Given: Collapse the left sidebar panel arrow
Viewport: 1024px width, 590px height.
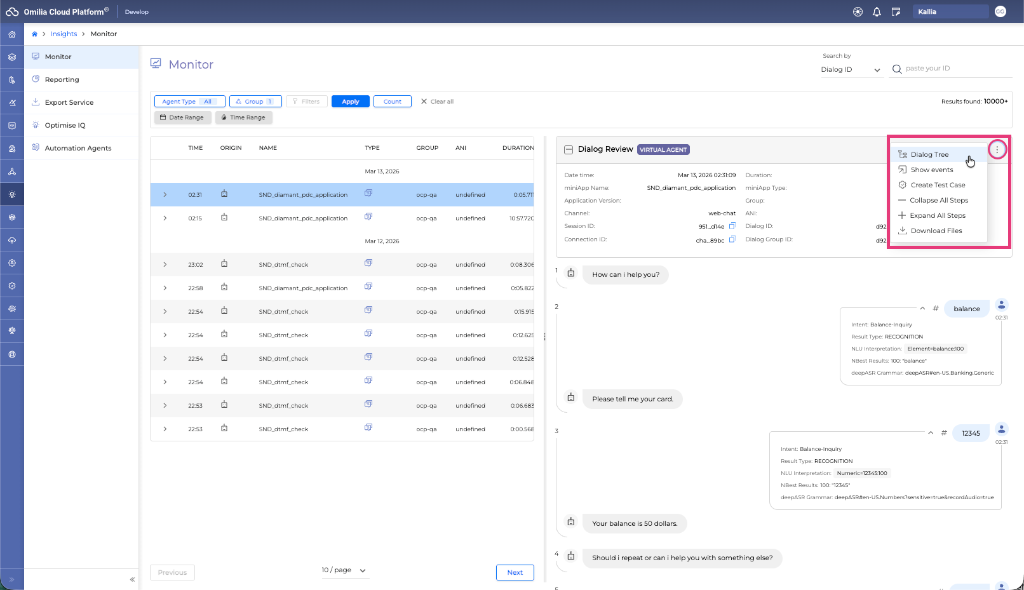Looking at the screenshot, I should point(132,579).
